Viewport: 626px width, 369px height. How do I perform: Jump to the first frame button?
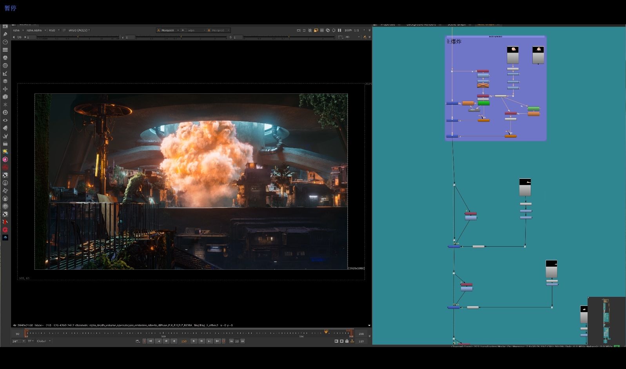point(151,341)
